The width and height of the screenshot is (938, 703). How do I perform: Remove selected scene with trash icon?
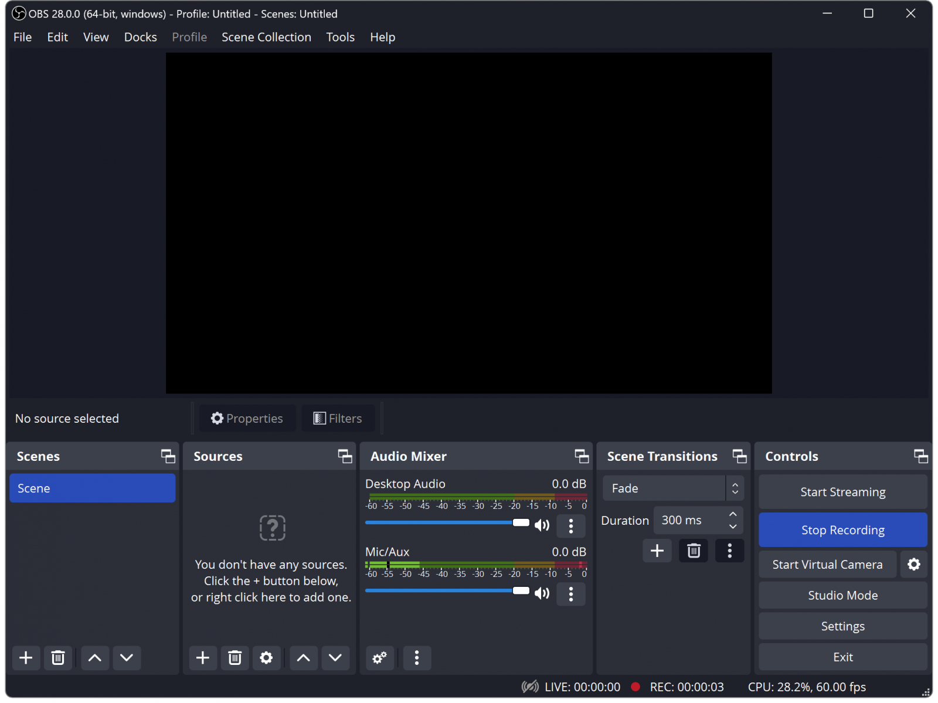(58, 657)
